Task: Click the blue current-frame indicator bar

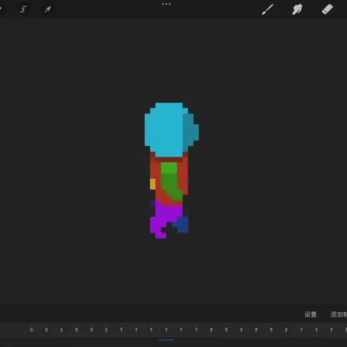Action: 166,340
